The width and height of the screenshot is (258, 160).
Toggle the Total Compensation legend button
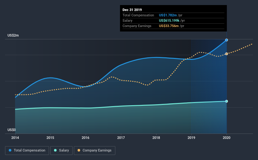27,151
